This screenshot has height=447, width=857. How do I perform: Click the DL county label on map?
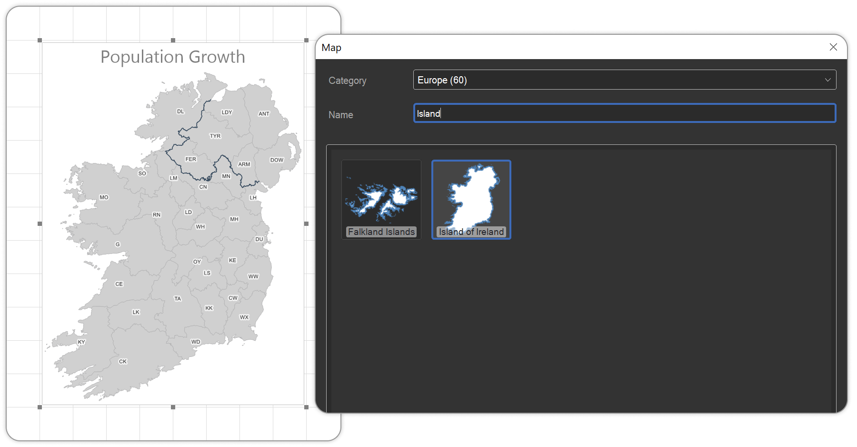180,112
